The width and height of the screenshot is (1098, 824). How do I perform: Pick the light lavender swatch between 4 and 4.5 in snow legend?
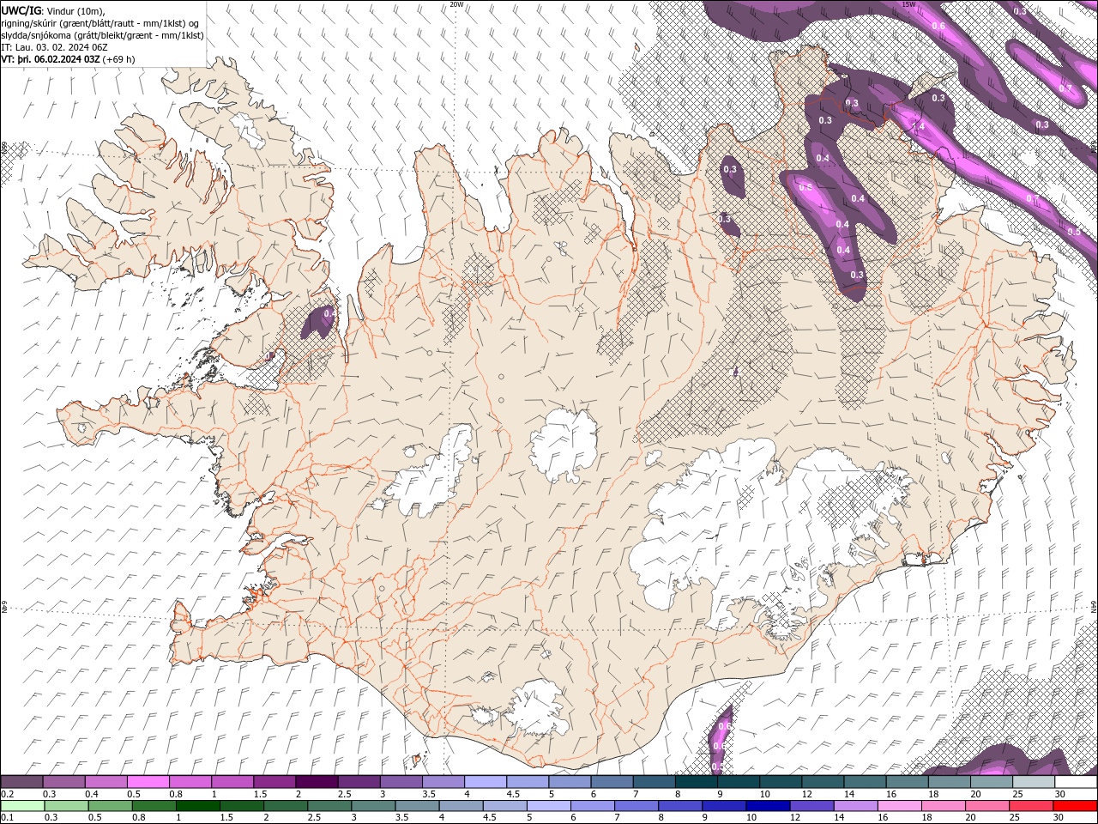[x=486, y=782]
